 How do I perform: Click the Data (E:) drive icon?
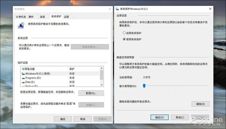click(x=23, y=82)
